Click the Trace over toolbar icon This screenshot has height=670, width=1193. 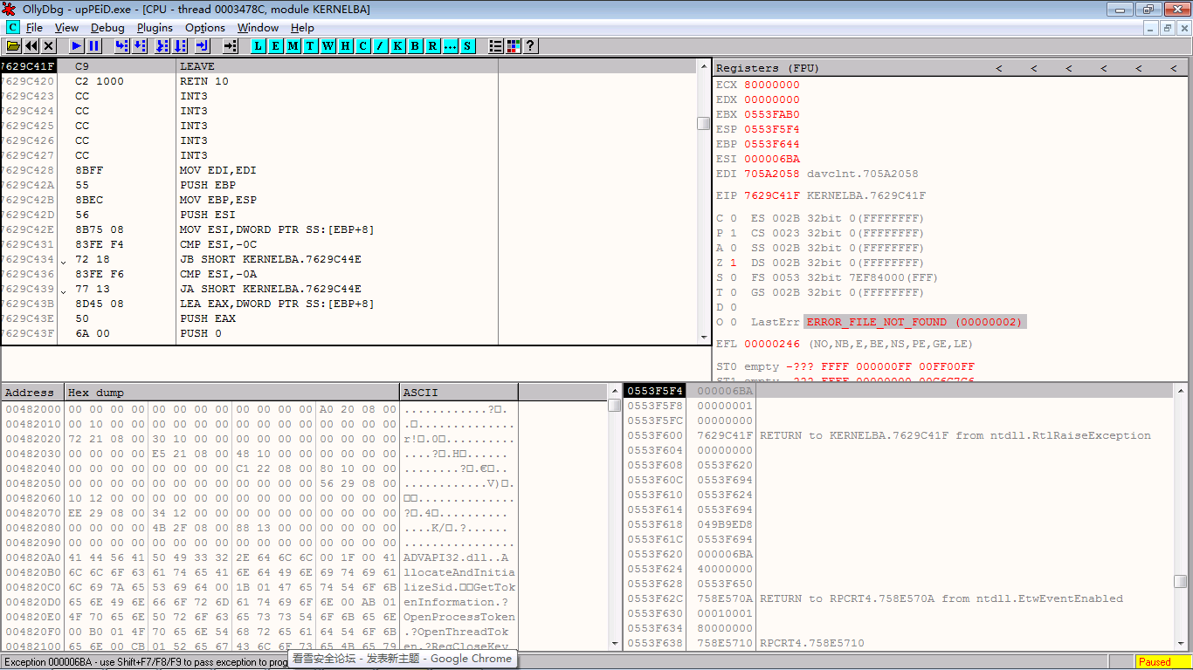point(180,45)
